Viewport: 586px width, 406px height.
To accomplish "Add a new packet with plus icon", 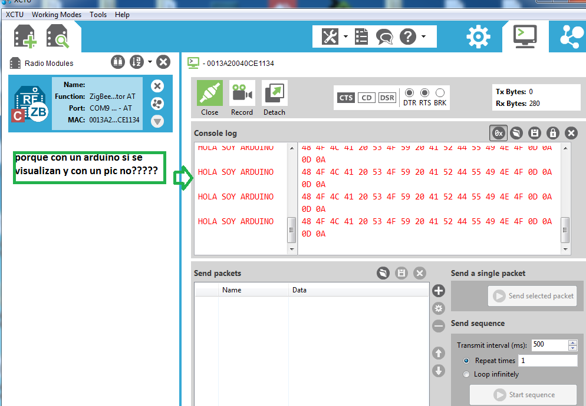I will tap(439, 291).
